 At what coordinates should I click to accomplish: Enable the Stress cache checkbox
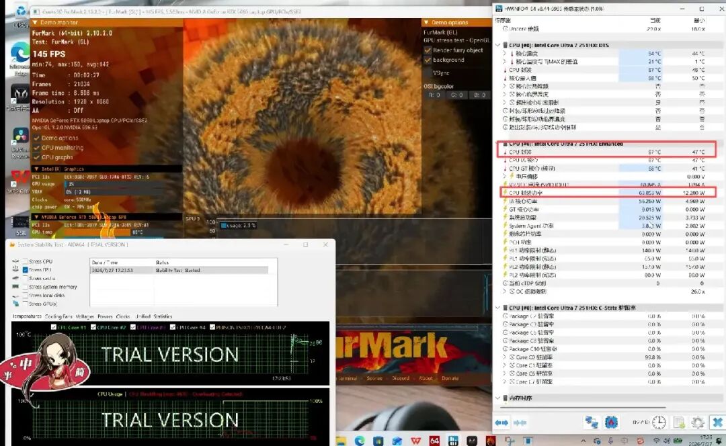(26, 278)
